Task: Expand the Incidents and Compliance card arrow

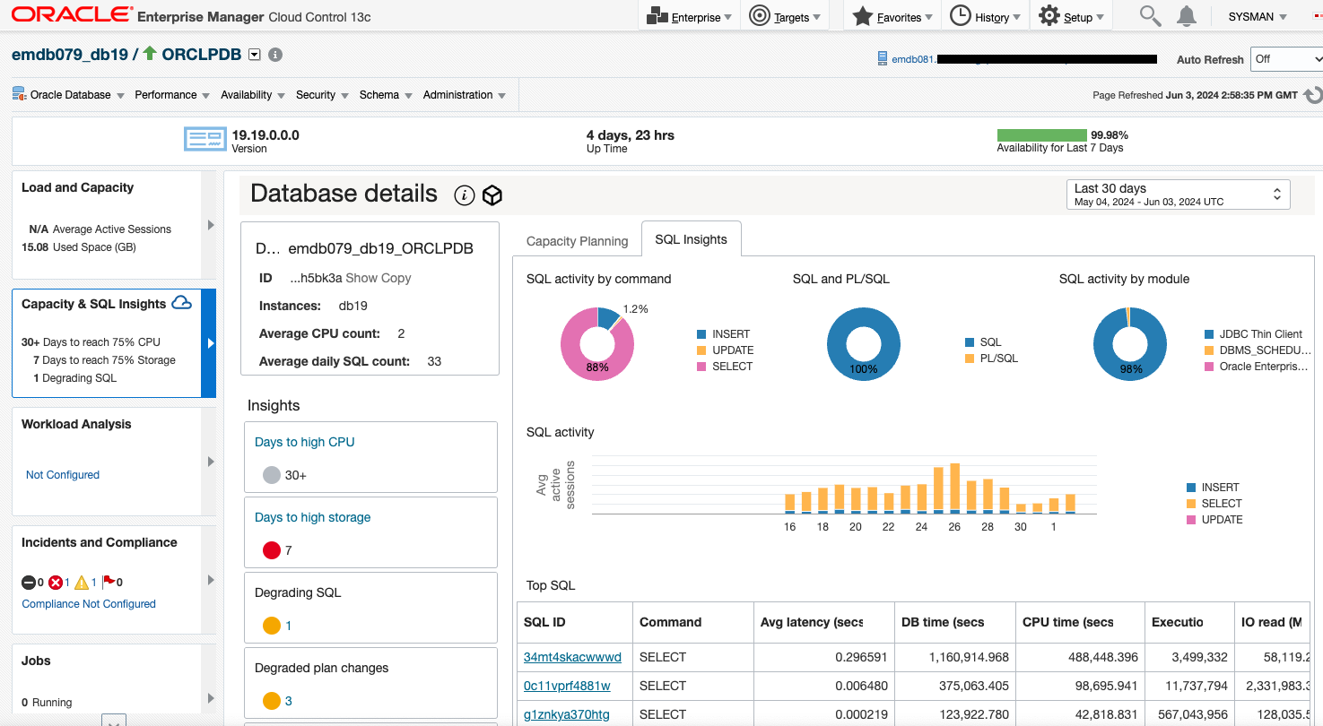Action: click(x=211, y=580)
